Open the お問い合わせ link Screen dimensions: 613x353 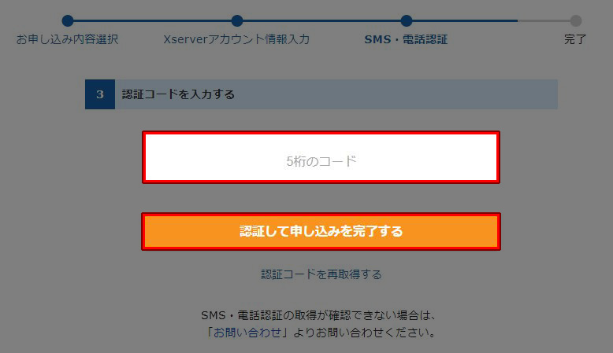[x=247, y=333]
